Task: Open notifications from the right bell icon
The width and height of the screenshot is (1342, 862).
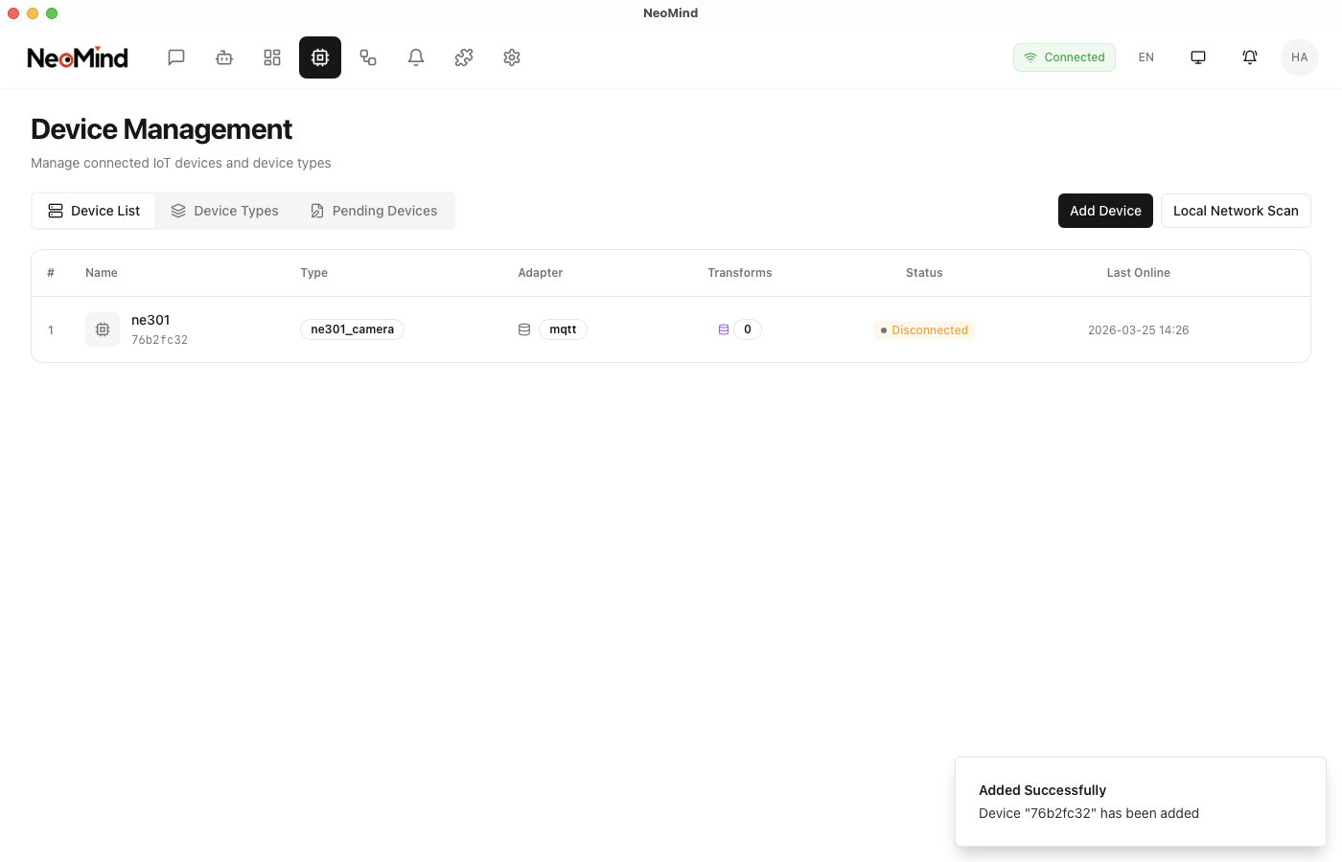Action: pyautogui.click(x=1250, y=57)
